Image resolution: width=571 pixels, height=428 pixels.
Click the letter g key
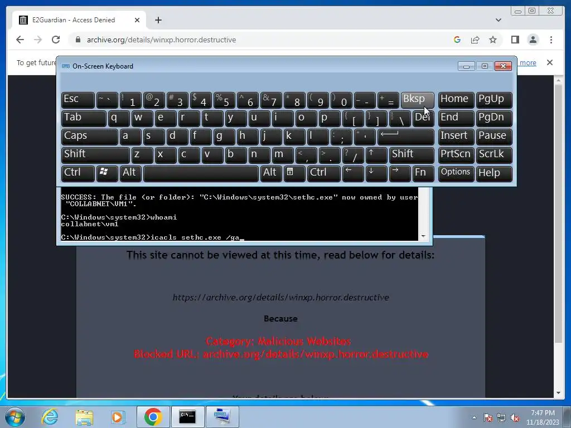(x=224, y=136)
